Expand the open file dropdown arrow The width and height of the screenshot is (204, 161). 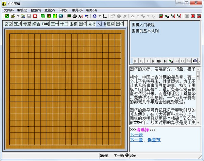[x=17, y=16]
